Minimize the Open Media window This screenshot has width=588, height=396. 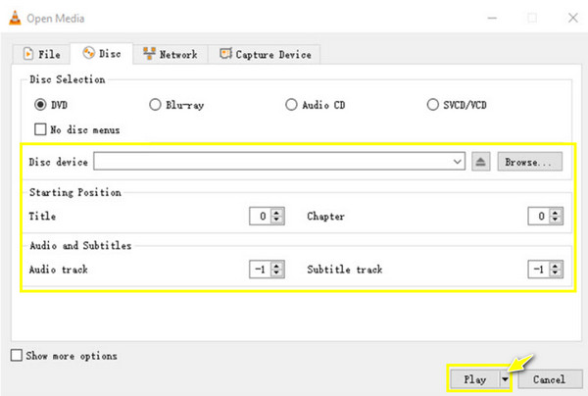(492, 18)
